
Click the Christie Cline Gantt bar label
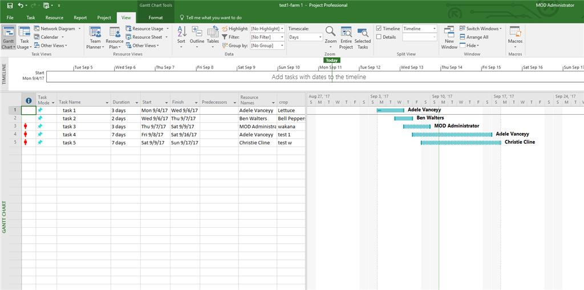click(520, 142)
